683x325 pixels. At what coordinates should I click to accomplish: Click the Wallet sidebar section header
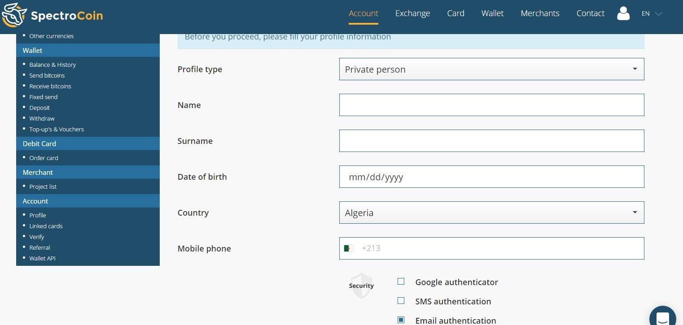pos(88,50)
